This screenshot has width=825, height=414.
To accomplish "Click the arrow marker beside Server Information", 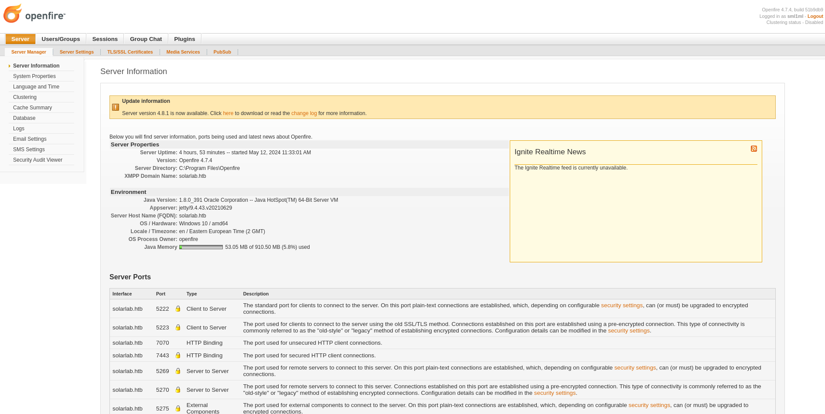I will 10,66.
